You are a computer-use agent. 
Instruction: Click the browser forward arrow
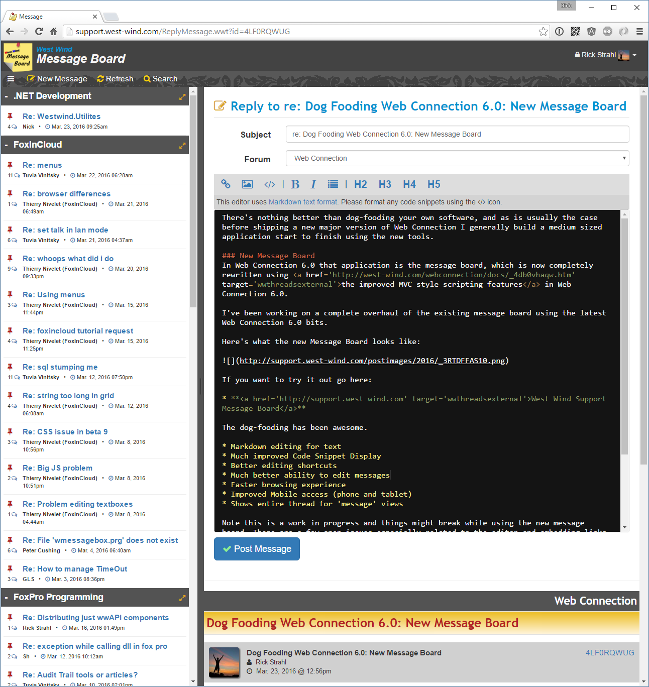pos(24,31)
